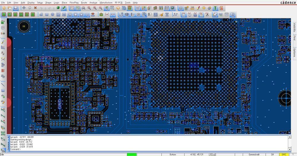Open the File menu
The image size is (297, 156).
3,3
